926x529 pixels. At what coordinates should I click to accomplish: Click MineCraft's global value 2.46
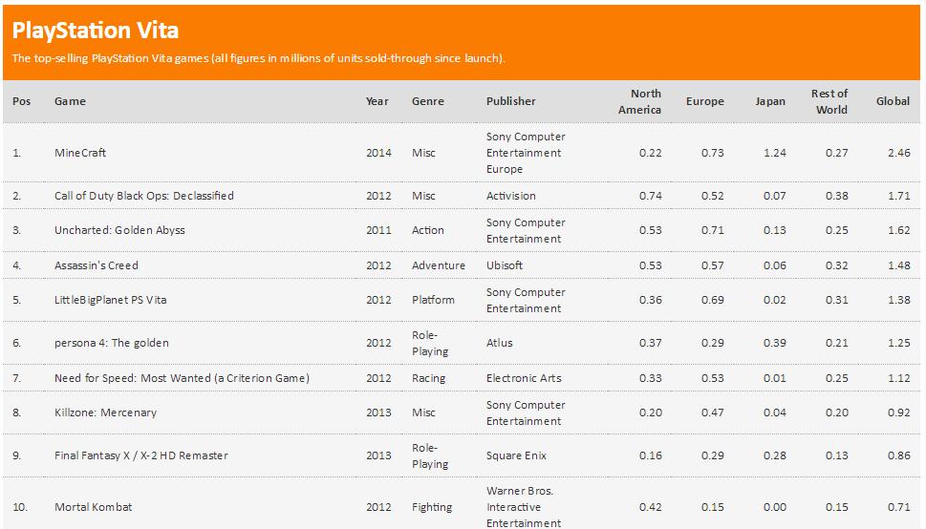(x=899, y=153)
